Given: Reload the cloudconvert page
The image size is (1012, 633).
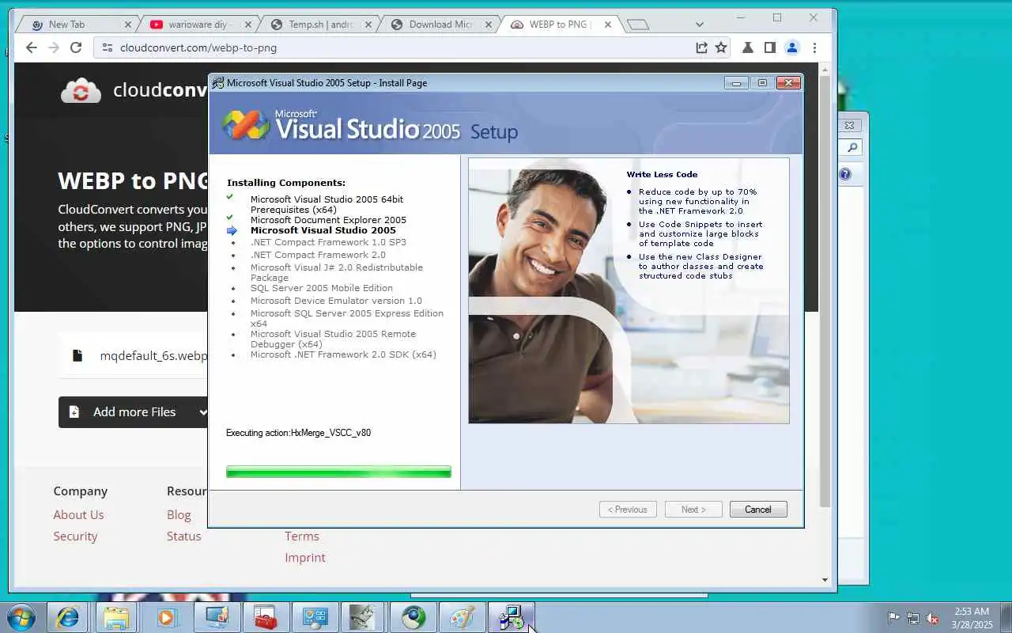Looking at the screenshot, I should pos(76,47).
